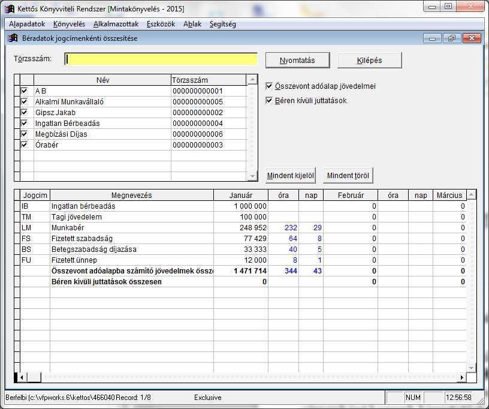The height and width of the screenshot is (409, 489).
Task: Minimize the main Kettős Könyvviteli Rendszer window
Action: [x=432, y=7]
